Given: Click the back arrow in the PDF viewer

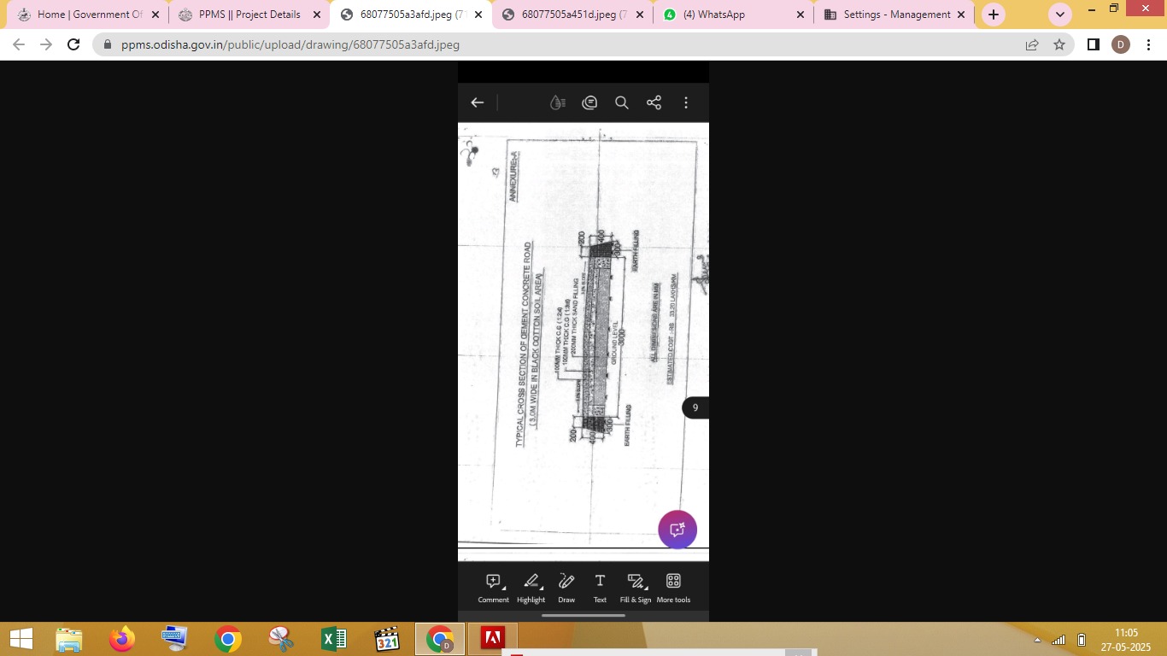Looking at the screenshot, I should [478, 102].
